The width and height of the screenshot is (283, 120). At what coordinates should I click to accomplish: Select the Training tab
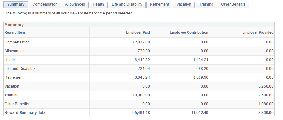(x=206, y=4)
